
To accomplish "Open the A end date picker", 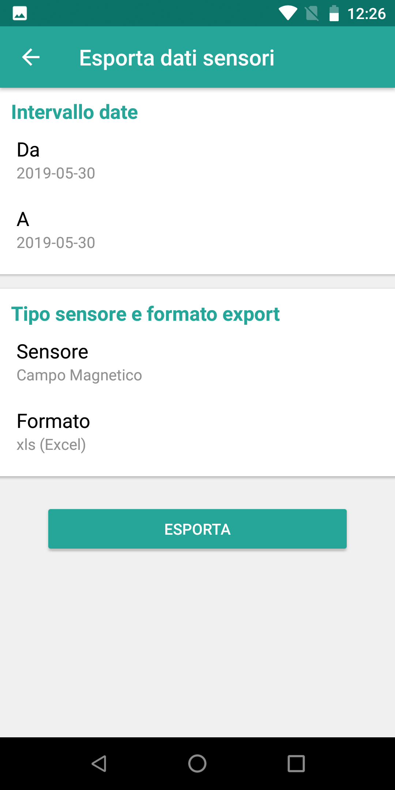I will [197, 230].
